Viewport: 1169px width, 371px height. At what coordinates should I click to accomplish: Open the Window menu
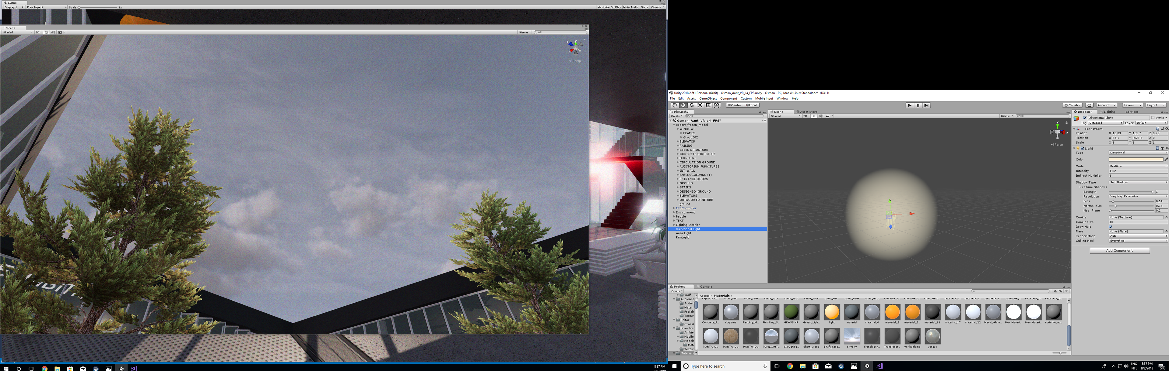click(782, 98)
